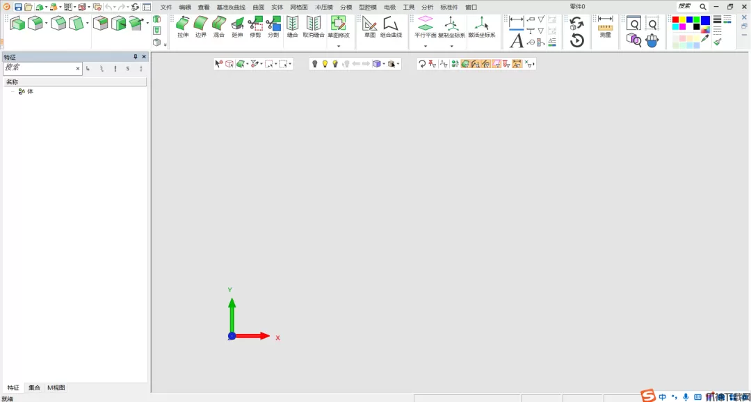Viewport: 751px width, 402px height.
Task: Click the 缝合 (stitch) tool icon
Action: tap(293, 26)
